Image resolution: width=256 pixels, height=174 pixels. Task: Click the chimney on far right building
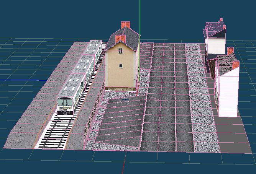point(230,51)
